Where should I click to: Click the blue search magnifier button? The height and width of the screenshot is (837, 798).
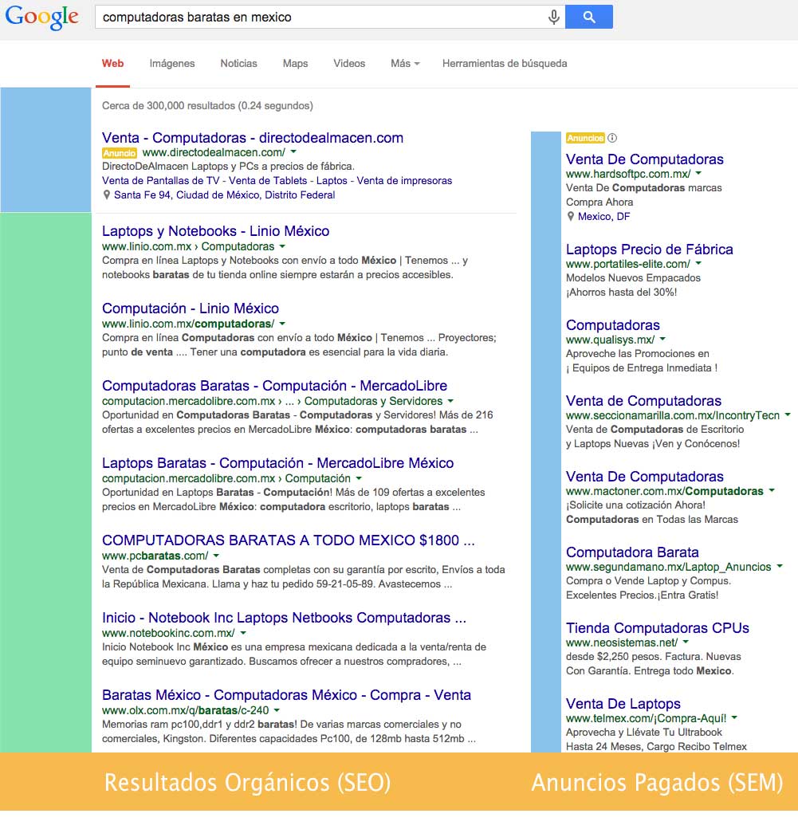pyautogui.click(x=589, y=17)
